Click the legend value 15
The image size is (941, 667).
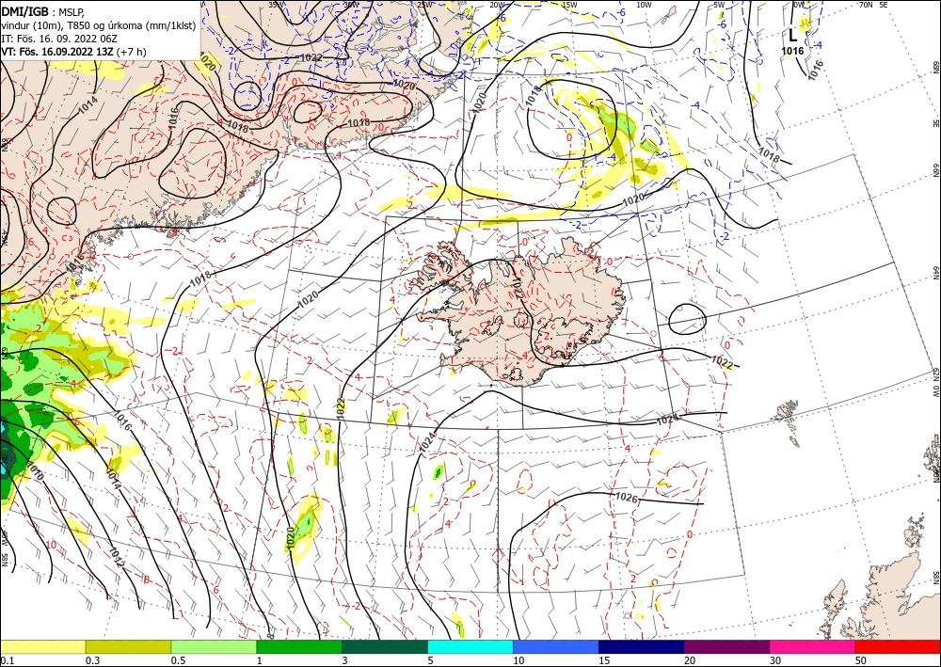tap(604, 660)
